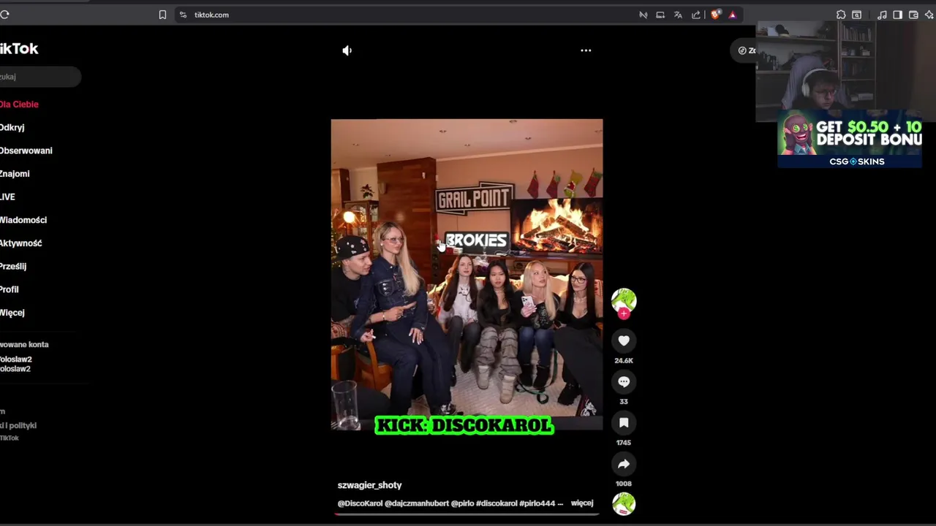Image resolution: width=936 pixels, height=526 pixels.
Task: Open the Brave Wallet icon
Action: click(x=913, y=15)
